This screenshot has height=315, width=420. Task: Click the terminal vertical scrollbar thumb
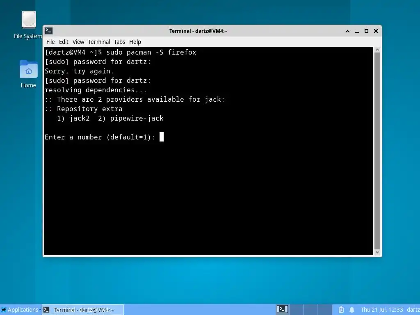point(377,151)
